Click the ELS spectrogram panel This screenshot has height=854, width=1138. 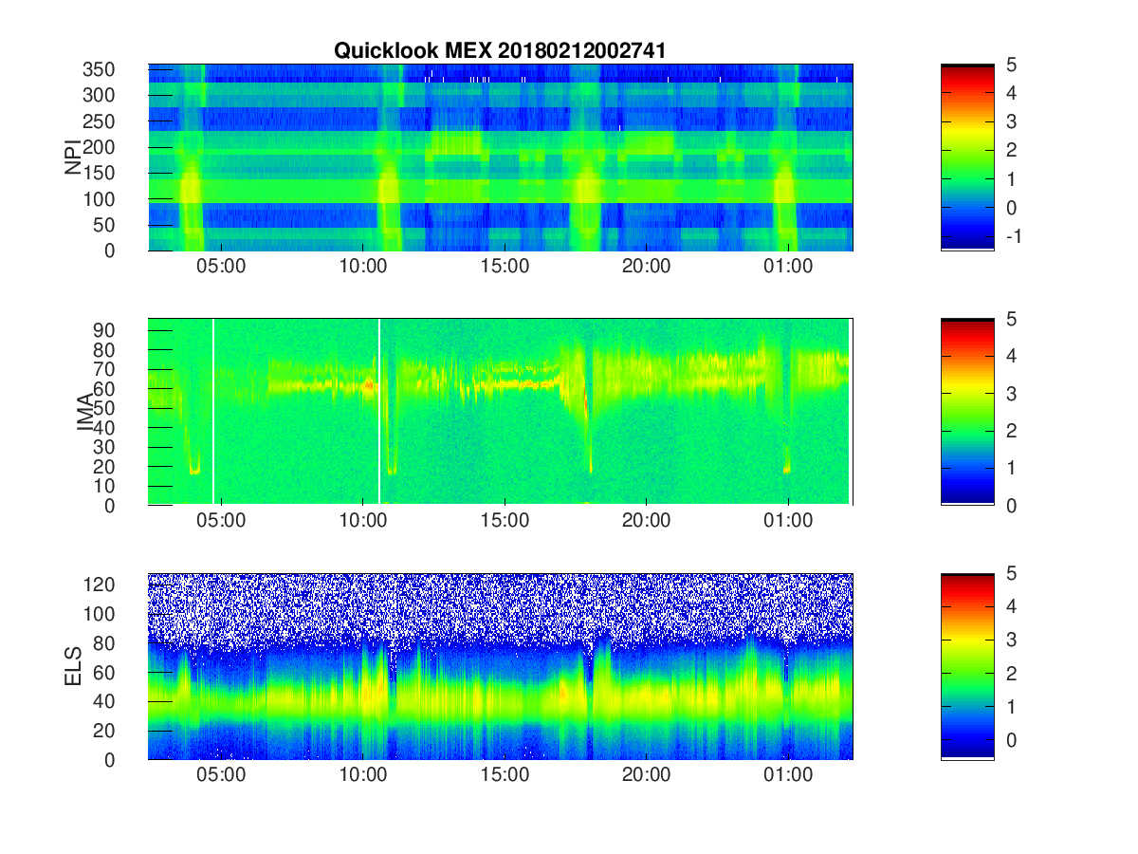tap(501, 666)
